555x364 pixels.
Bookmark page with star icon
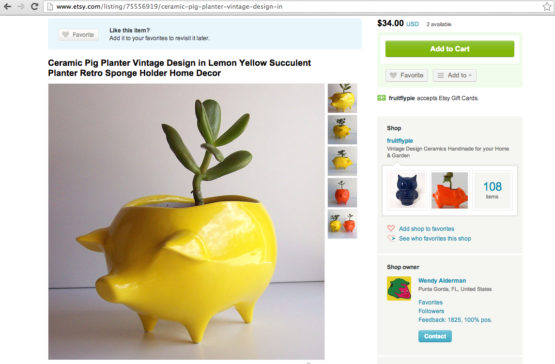[547, 7]
